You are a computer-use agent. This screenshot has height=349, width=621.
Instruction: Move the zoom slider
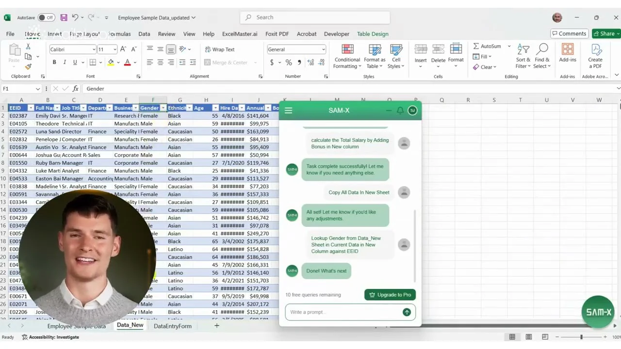tap(581, 337)
